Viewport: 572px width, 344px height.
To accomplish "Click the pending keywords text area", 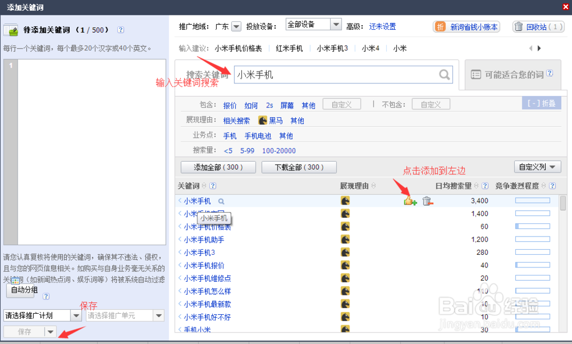I will click(92, 152).
